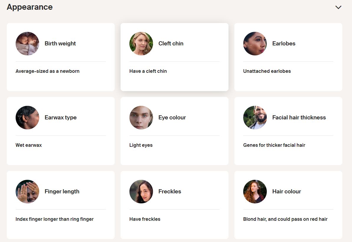Click the Freckles portrait icon

click(x=141, y=192)
